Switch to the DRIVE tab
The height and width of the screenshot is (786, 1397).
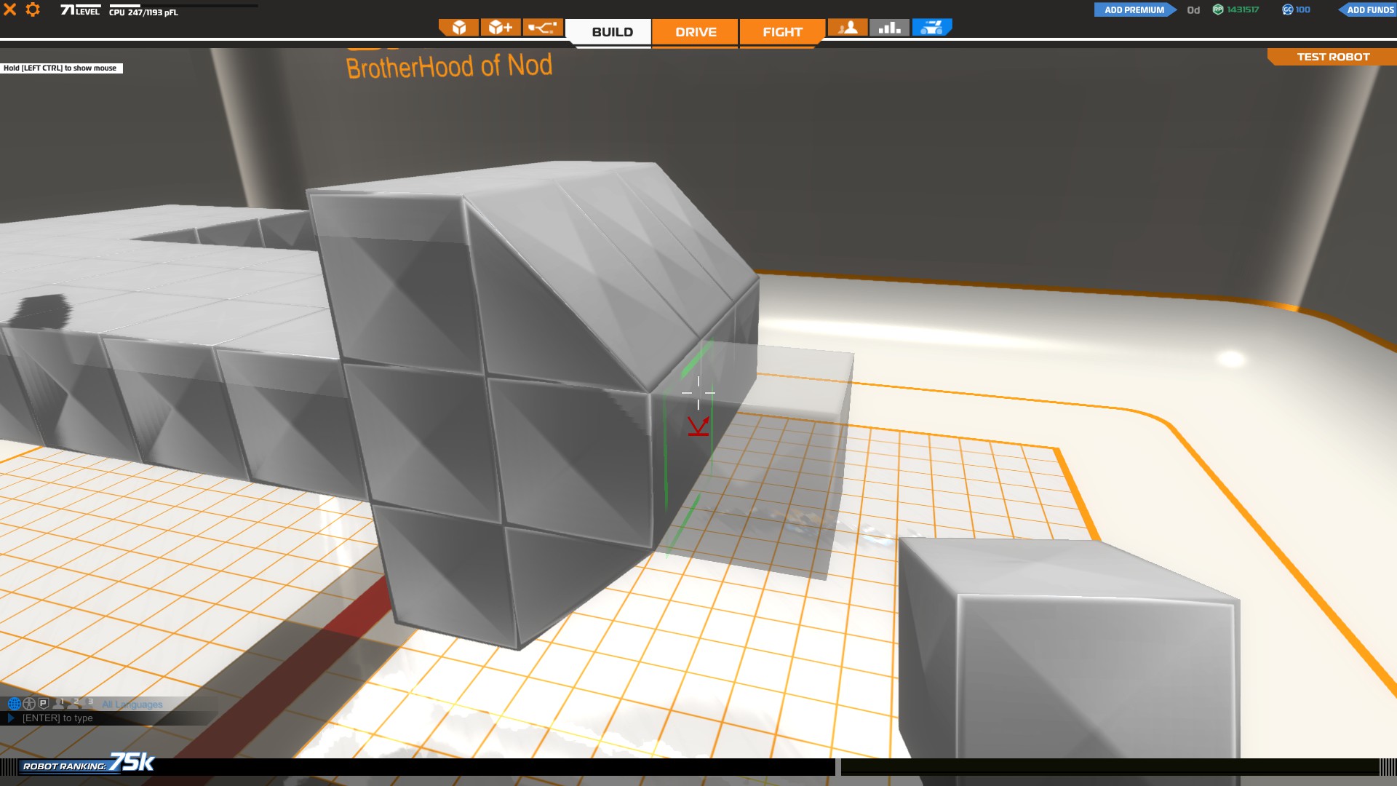click(x=696, y=32)
